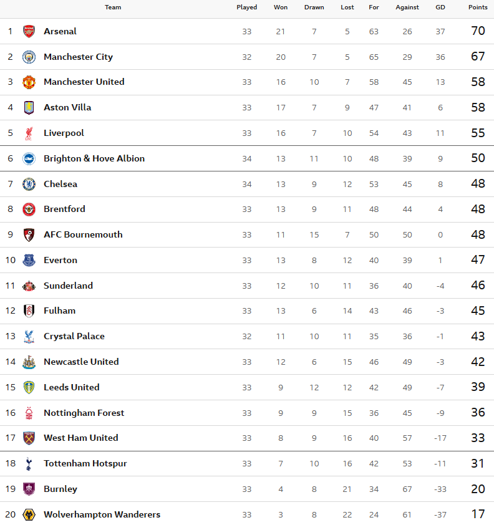The width and height of the screenshot is (494, 525).
Task: Click the Points column header
Action: 478,7
